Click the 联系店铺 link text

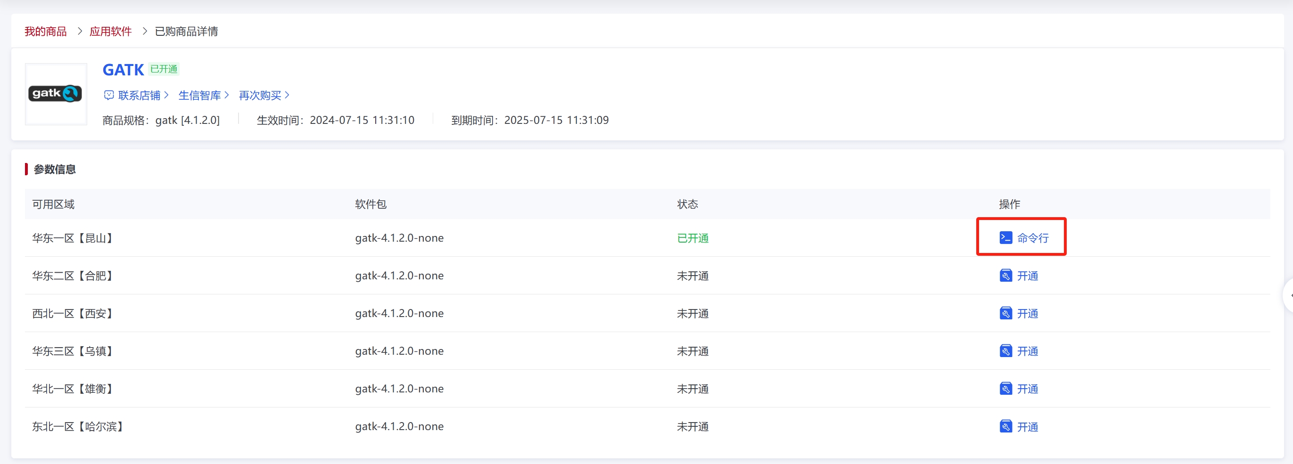(139, 95)
